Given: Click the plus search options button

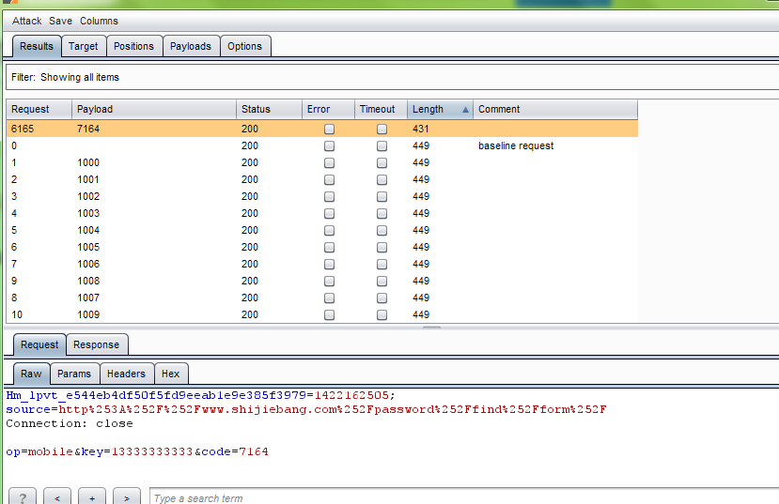Looking at the screenshot, I should [x=92, y=497].
